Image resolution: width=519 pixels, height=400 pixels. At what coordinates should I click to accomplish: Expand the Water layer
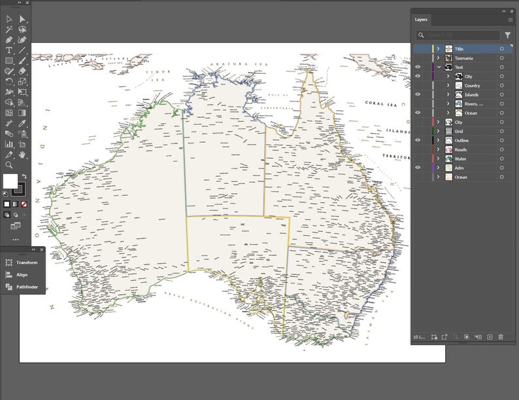pyautogui.click(x=438, y=158)
